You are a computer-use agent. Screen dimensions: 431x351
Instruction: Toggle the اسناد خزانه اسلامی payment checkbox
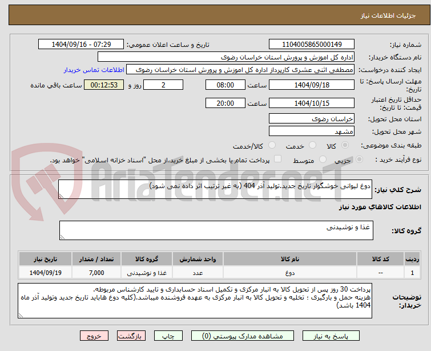point(278,159)
